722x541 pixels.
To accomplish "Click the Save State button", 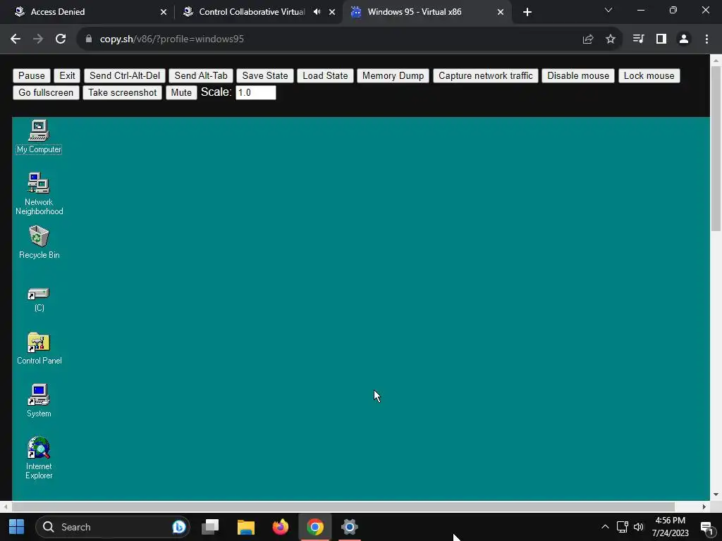I will point(265,75).
